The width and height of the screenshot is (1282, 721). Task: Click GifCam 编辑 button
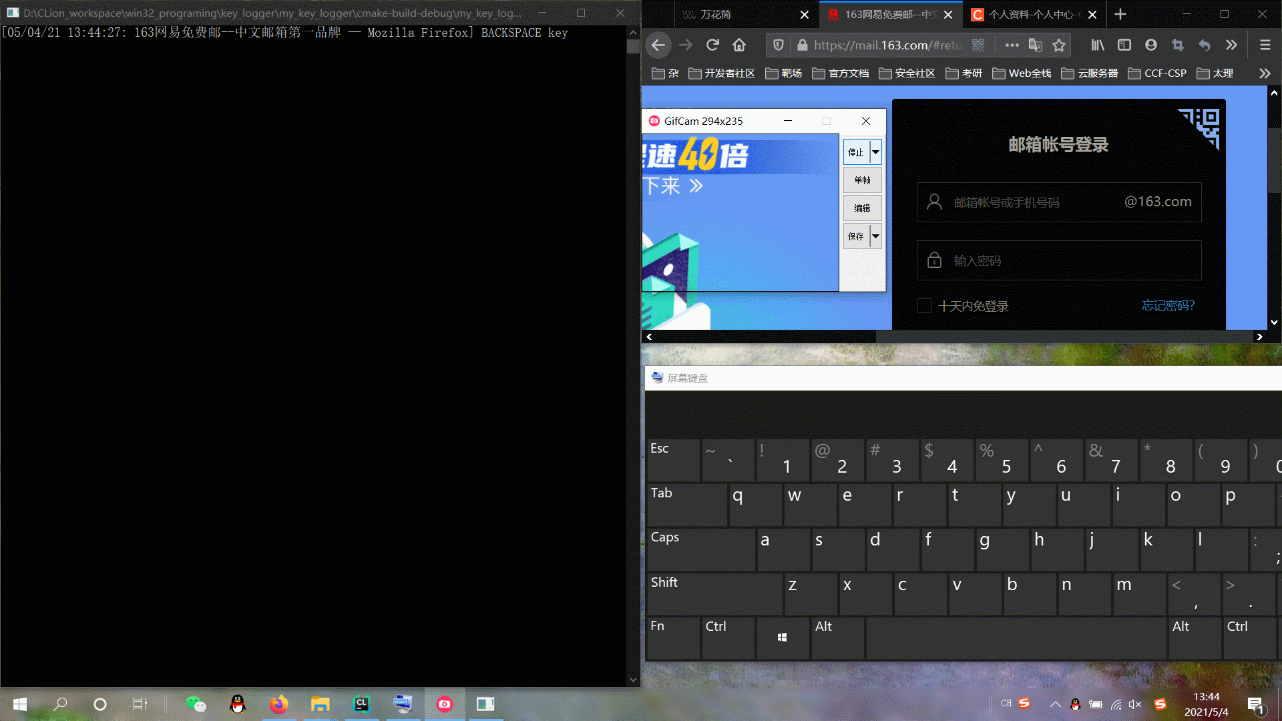(x=862, y=208)
